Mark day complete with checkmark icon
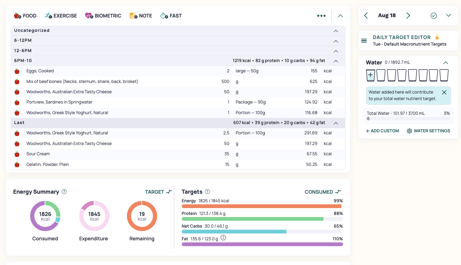 coord(434,15)
